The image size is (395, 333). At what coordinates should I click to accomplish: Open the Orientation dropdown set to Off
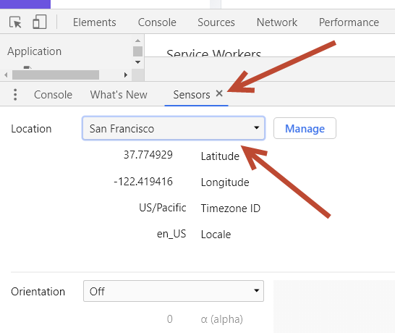click(x=174, y=291)
